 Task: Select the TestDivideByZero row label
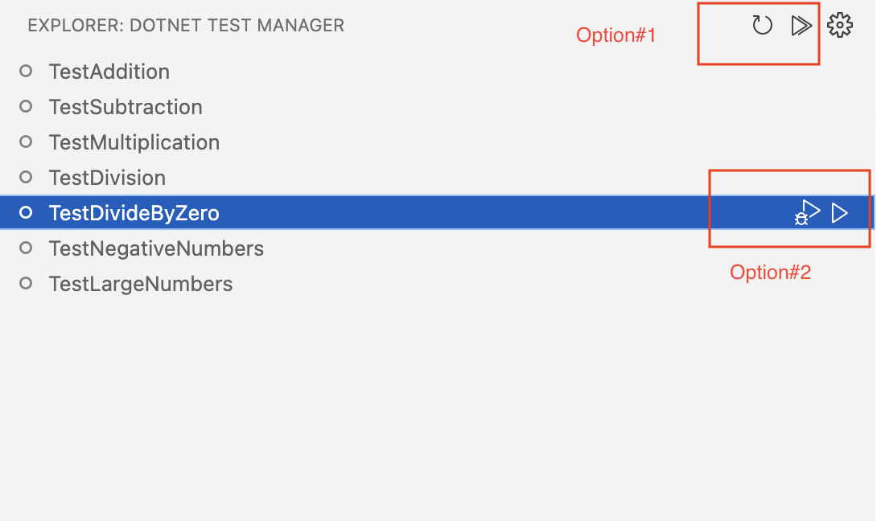click(134, 213)
